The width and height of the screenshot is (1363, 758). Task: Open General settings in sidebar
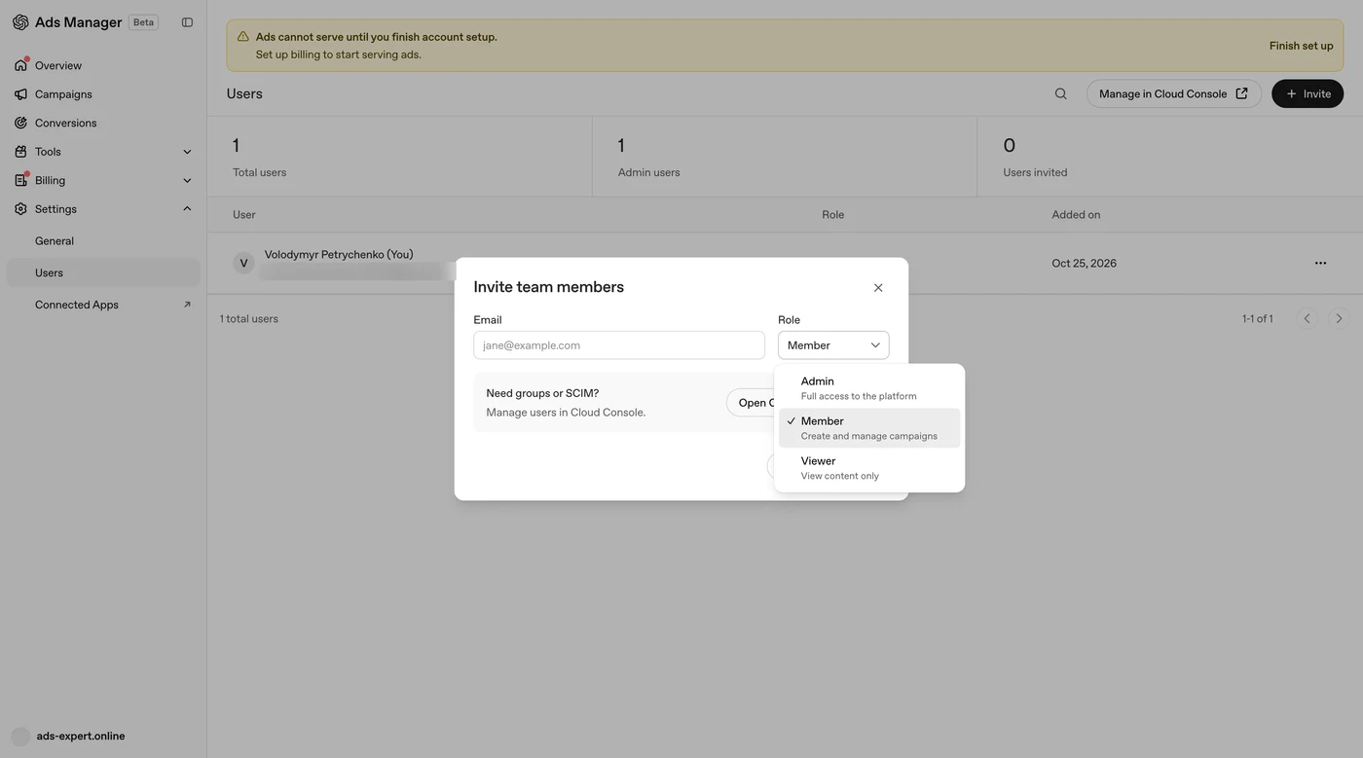[103, 241]
